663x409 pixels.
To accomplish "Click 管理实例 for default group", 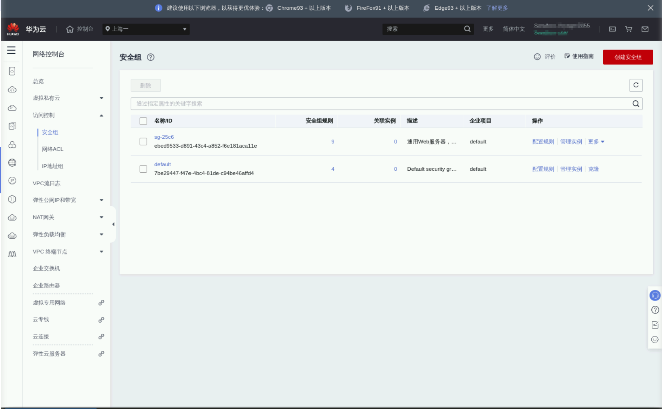I will point(571,169).
